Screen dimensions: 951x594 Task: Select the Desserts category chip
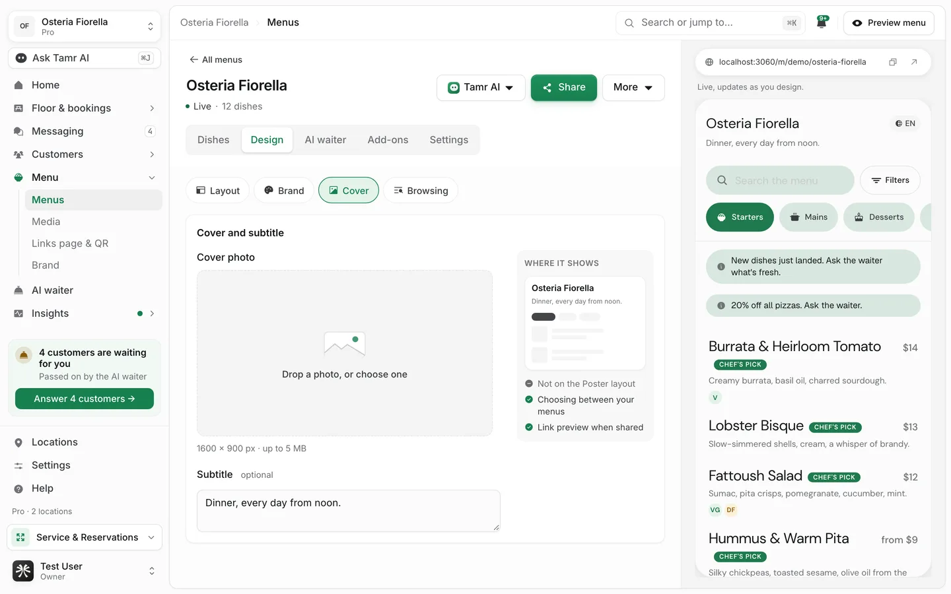(x=878, y=217)
